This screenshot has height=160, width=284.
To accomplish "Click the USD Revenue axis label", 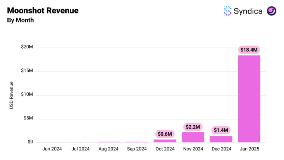I will coord(11,95).
